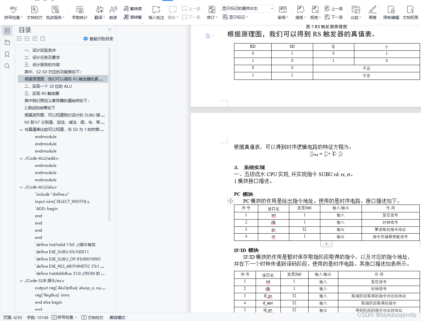
Task: Click the promote heading plus icon in 目录
Action: pyautogui.click(x=35, y=38)
